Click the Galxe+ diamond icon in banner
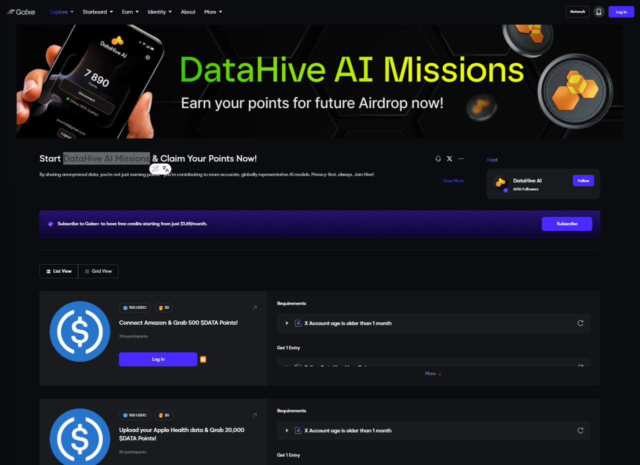The image size is (640, 465). (50, 224)
